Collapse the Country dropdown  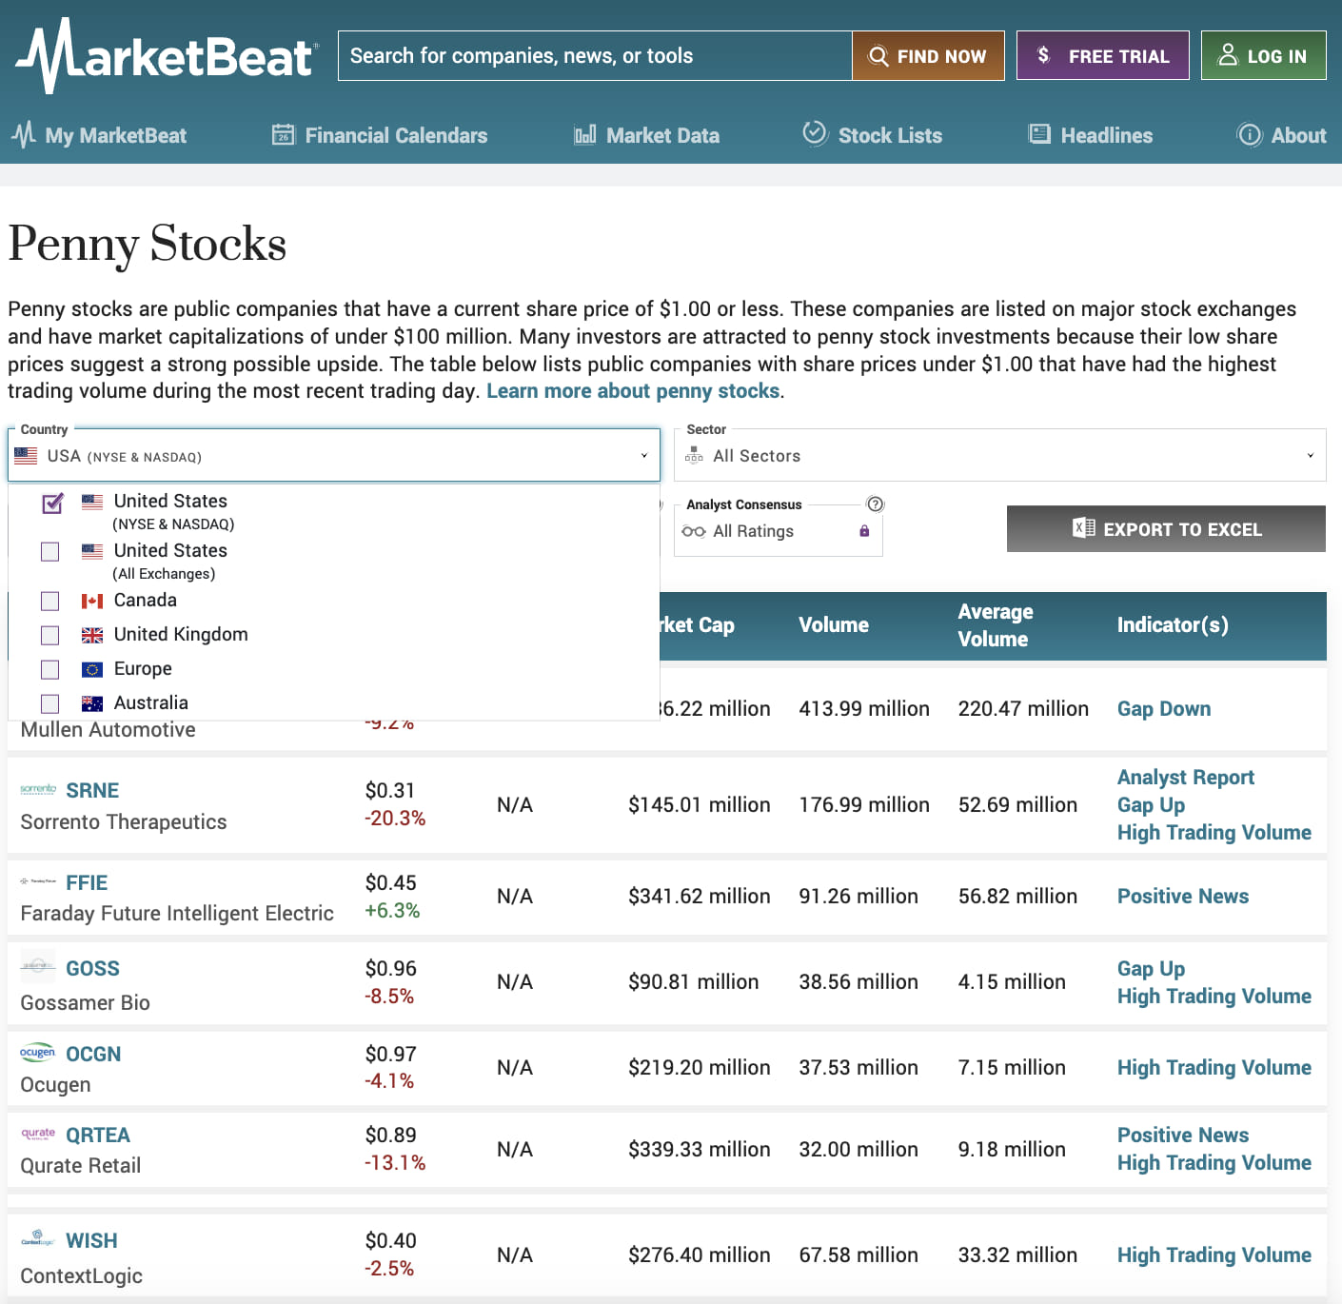pos(334,456)
